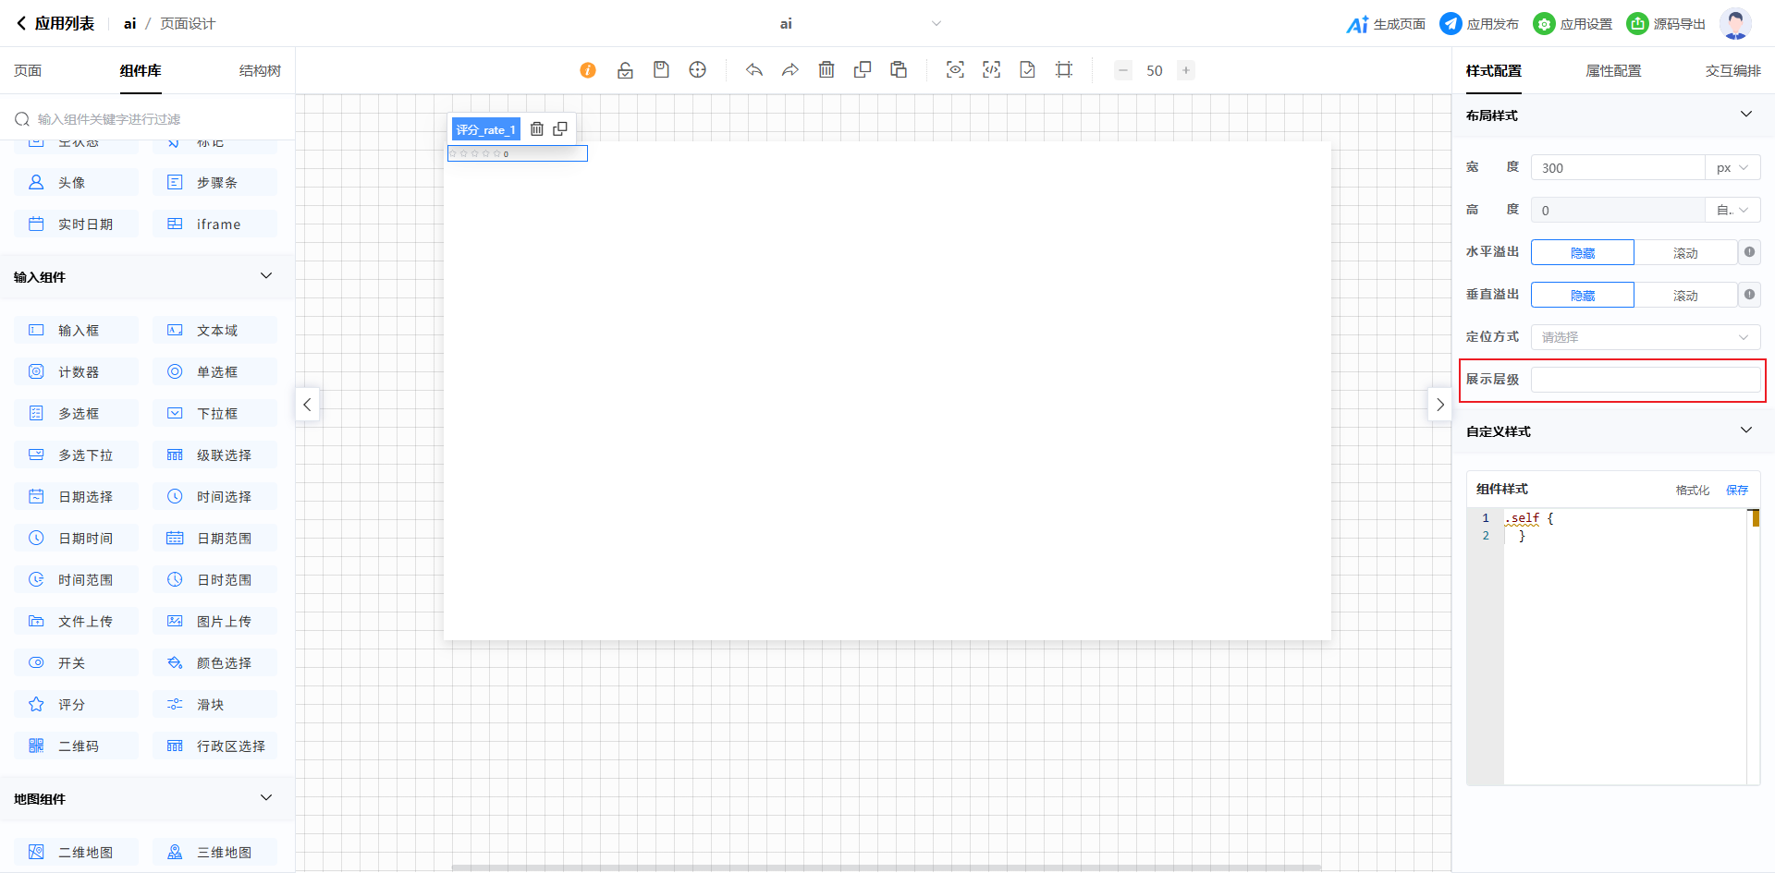Click the 展示层级 input field

point(1645,380)
